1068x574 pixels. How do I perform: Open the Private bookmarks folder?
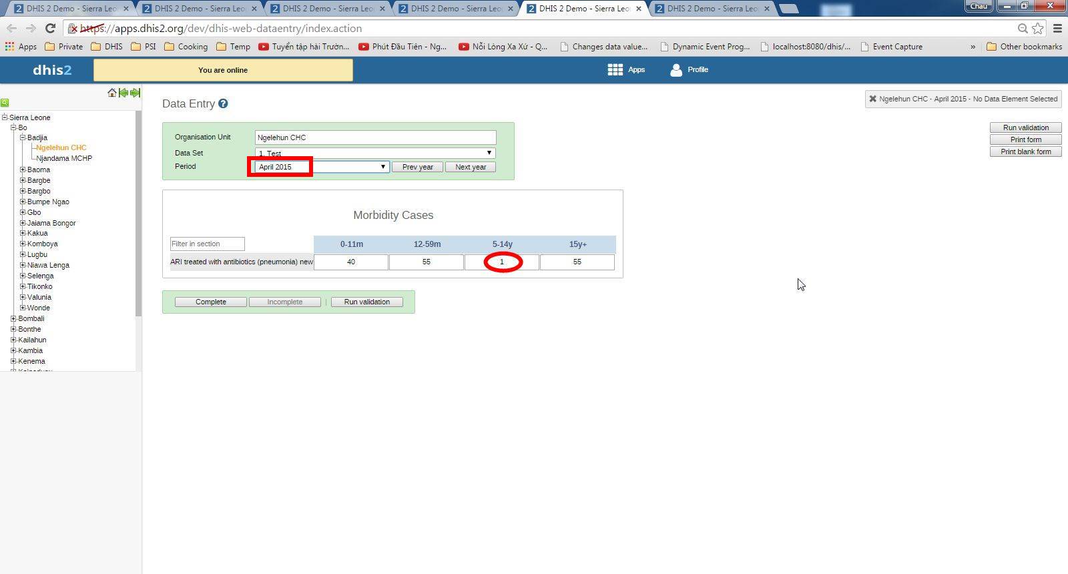64,47
